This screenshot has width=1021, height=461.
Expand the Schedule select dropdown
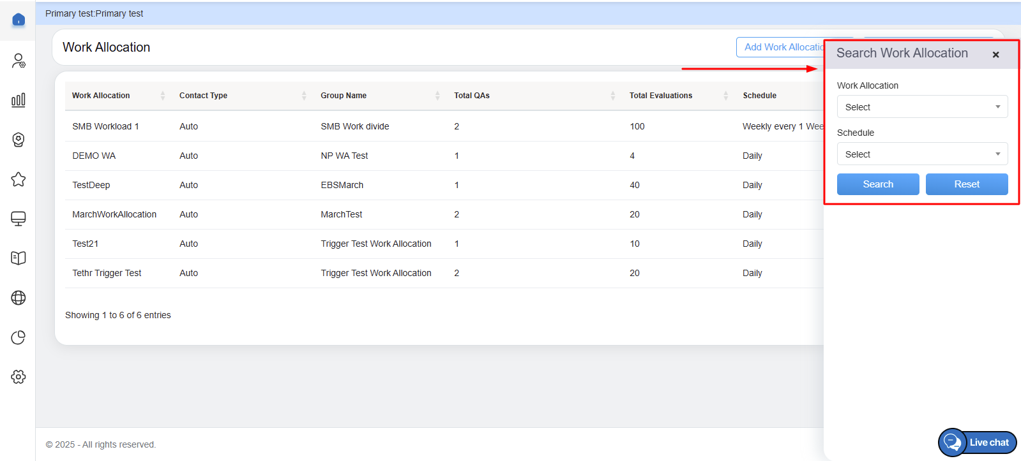pyautogui.click(x=922, y=154)
